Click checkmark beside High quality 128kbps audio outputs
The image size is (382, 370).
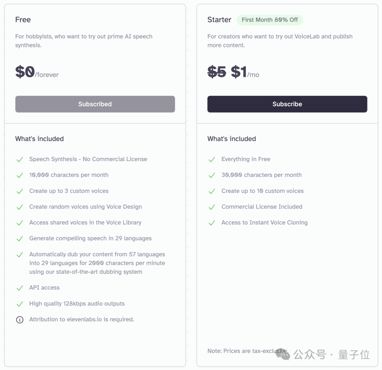20,304
